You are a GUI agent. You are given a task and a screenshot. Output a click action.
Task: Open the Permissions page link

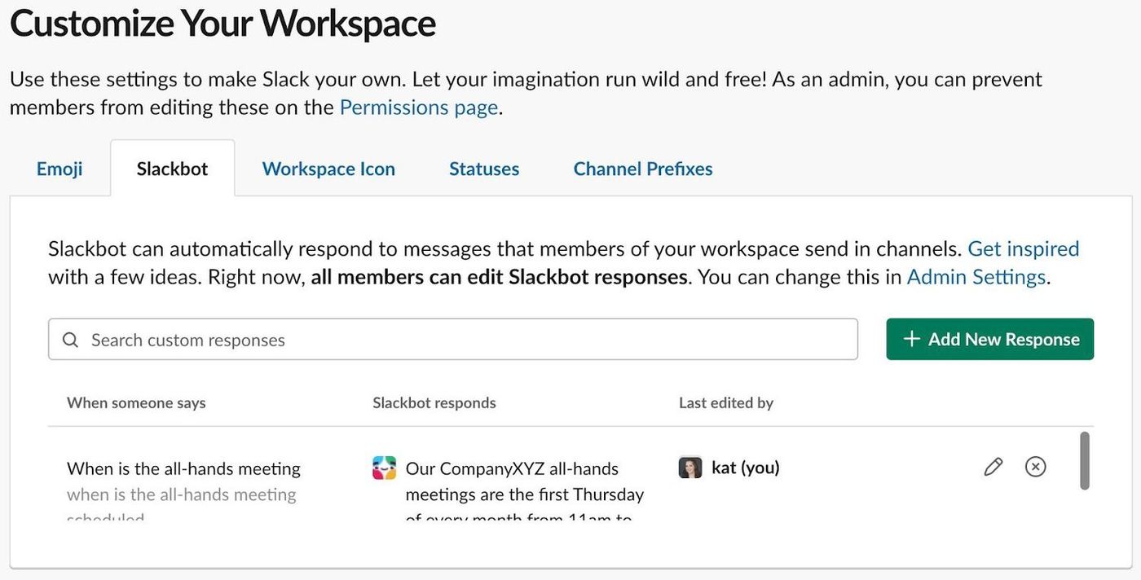click(418, 107)
